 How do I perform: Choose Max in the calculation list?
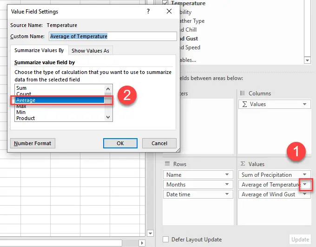[x=21, y=106]
